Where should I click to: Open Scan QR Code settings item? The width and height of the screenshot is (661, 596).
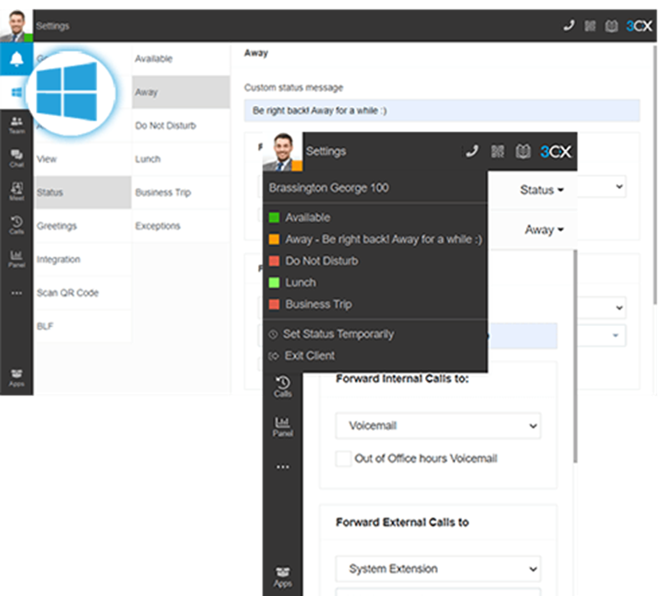pos(83,292)
